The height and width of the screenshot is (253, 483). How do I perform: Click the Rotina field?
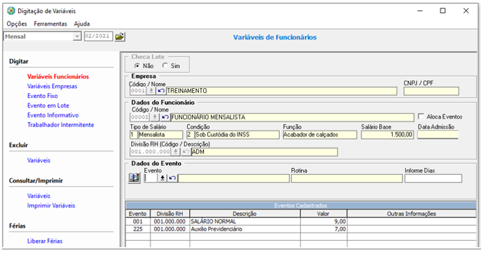click(347, 178)
